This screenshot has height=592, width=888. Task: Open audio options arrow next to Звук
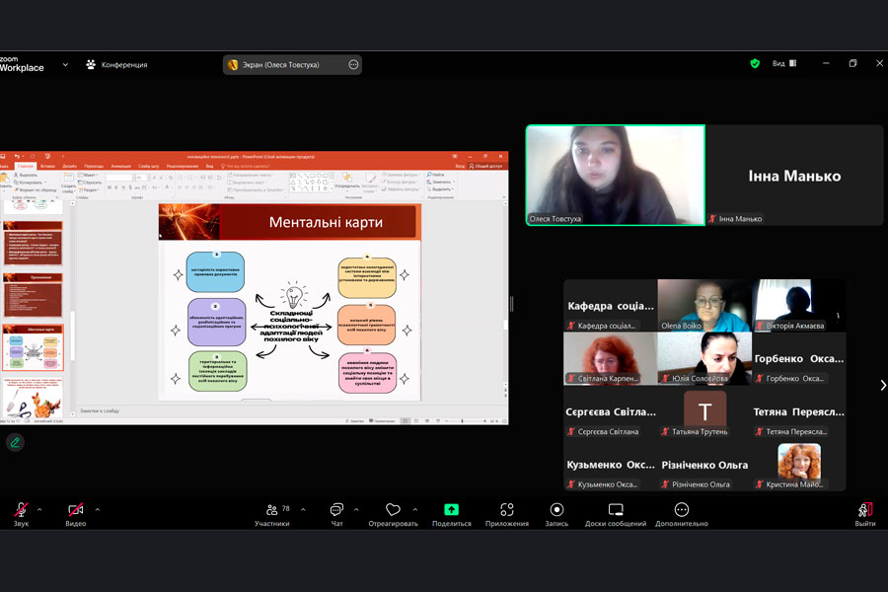39,510
